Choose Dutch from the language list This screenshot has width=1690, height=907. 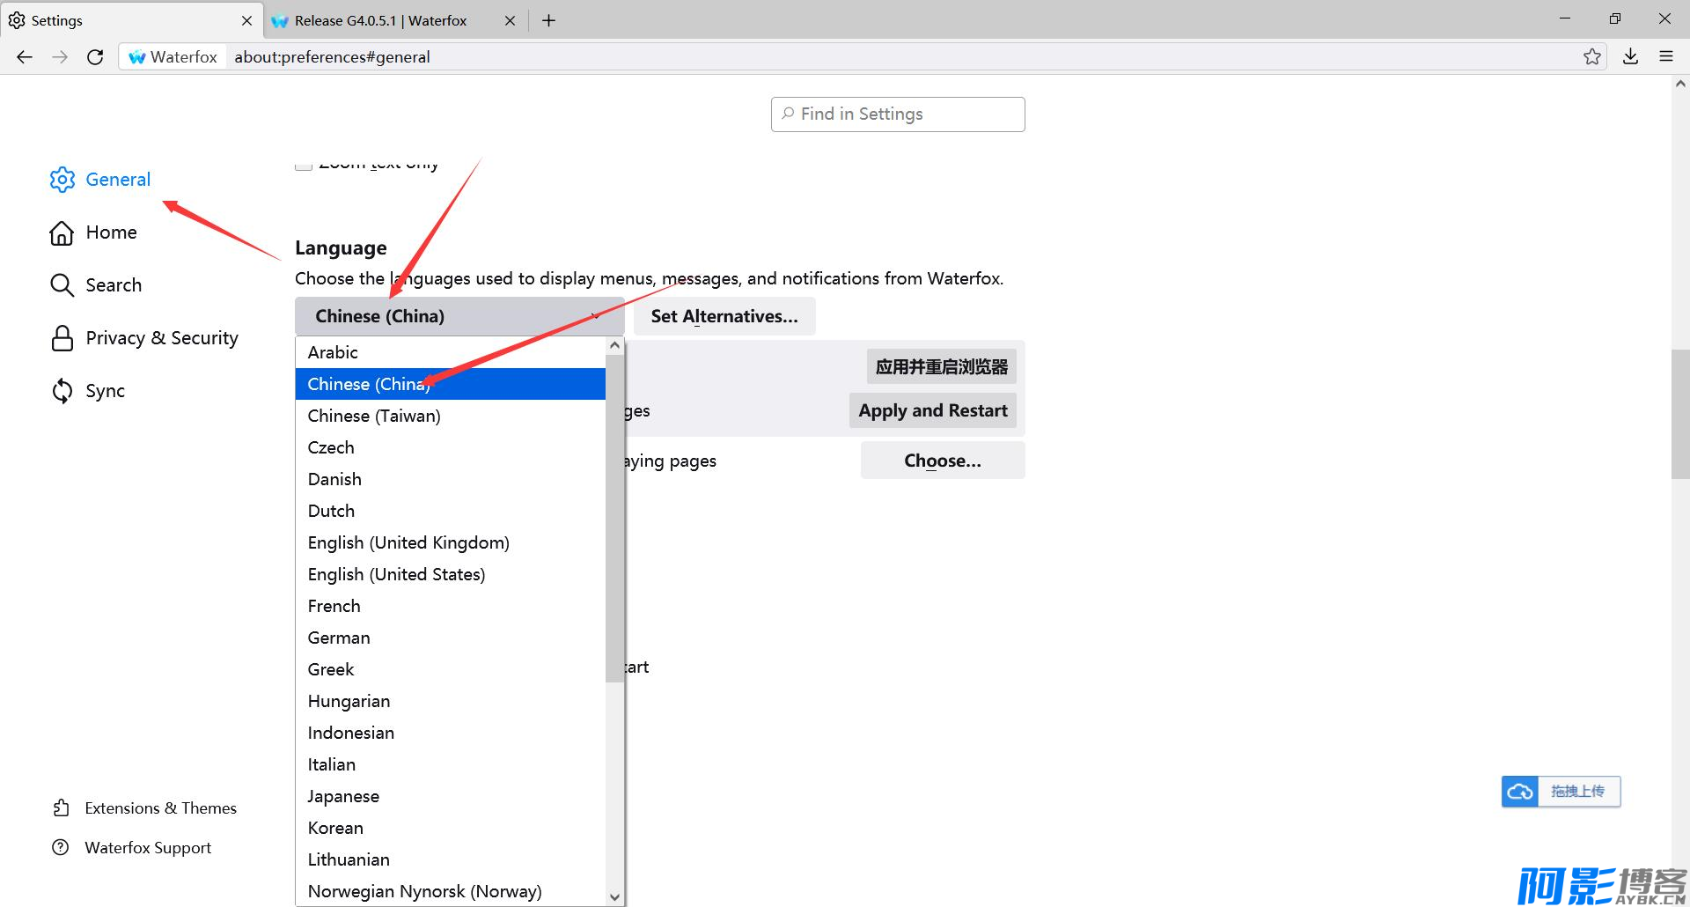point(451,511)
